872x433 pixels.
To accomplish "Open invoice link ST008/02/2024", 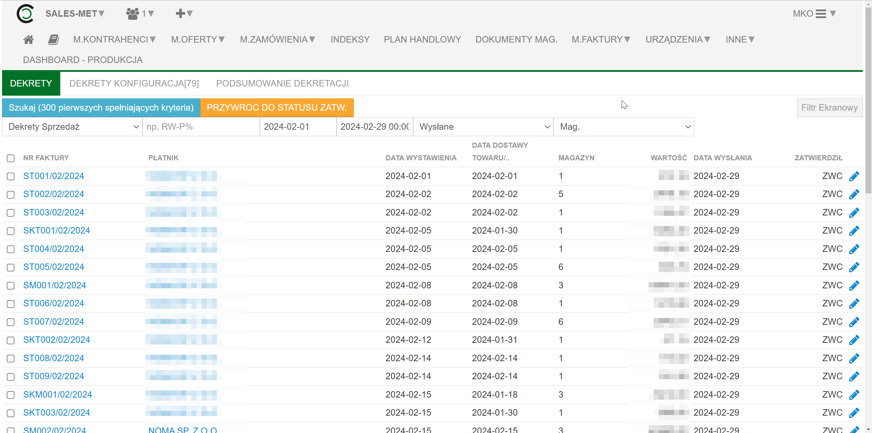I will pos(53,358).
